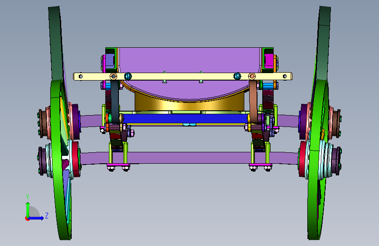Select the pale yellow horizontal crossbar
379x246 pixels.
coord(182,76)
